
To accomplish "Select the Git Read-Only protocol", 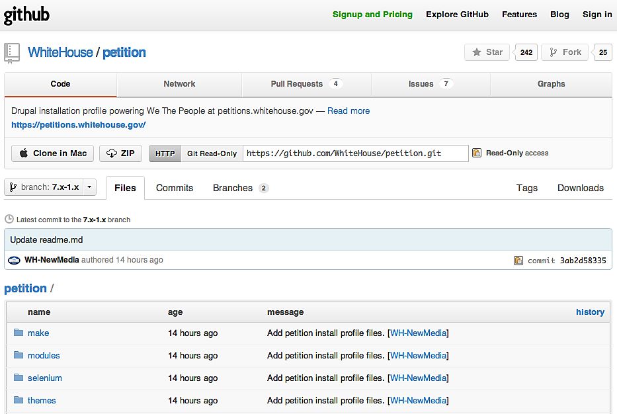I will click(x=212, y=153).
